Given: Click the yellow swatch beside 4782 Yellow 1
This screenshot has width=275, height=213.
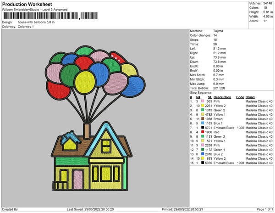Looking at the screenshot, I should click(203, 114).
